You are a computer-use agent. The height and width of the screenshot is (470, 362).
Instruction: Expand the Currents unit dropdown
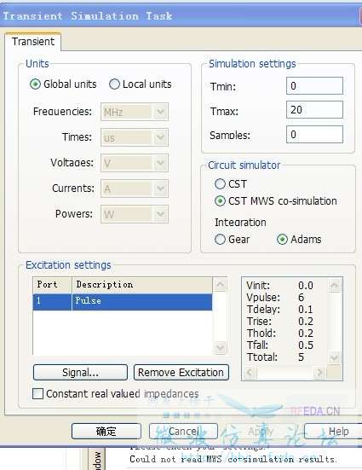pos(135,189)
